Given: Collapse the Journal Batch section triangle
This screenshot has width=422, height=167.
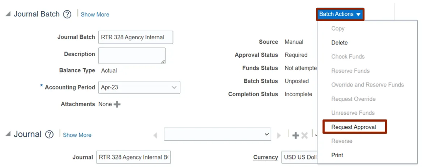Looking at the screenshot, I should 8,14.
